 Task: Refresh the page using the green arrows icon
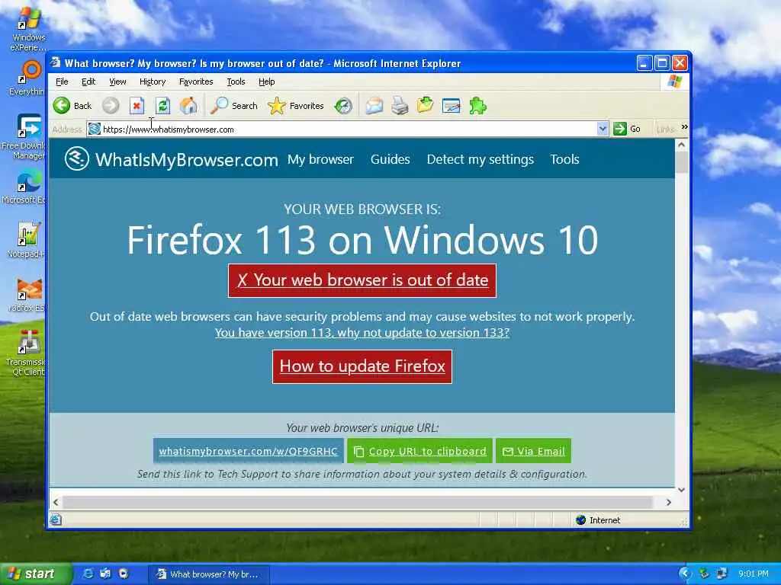pos(162,105)
